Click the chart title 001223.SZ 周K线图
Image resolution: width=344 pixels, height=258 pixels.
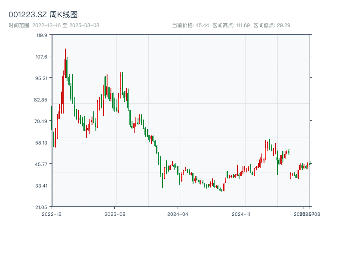tap(43, 15)
